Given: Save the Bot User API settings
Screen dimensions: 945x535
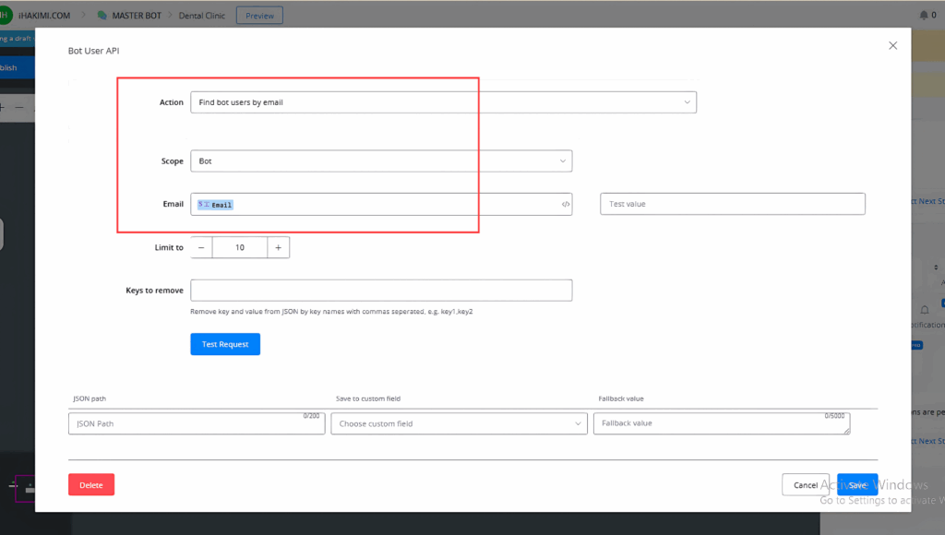Looking at the screenshot, I should click(857, 484).
